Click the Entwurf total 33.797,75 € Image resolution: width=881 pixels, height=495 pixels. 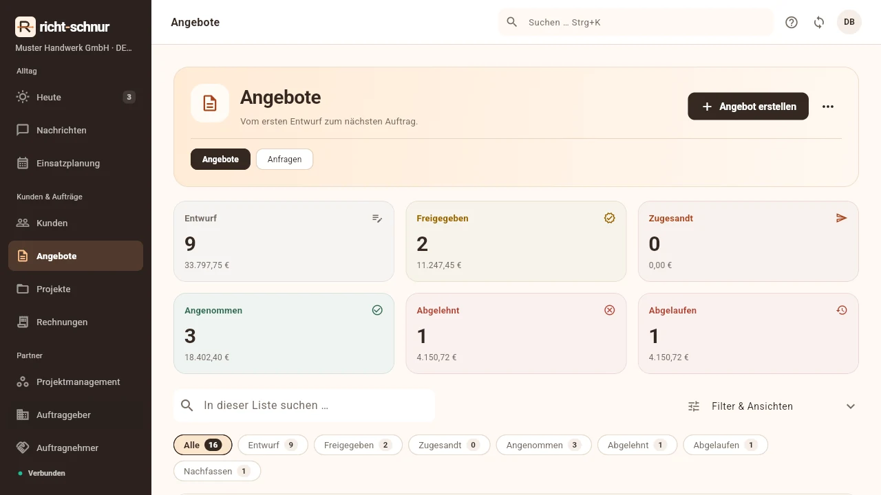(206, 265)
